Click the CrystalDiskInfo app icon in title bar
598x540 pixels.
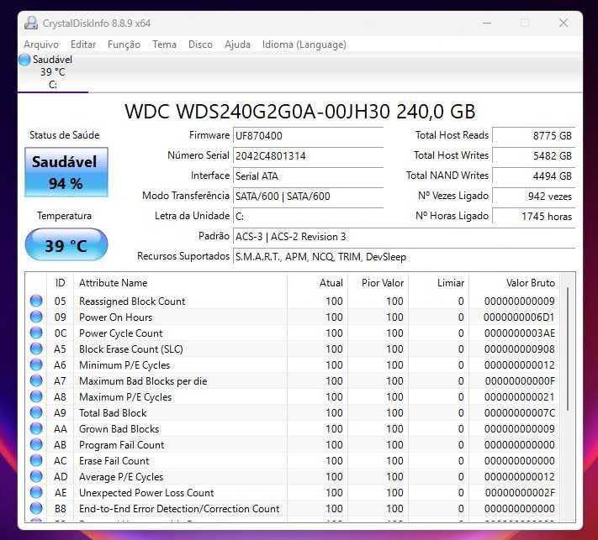(31, 23)
